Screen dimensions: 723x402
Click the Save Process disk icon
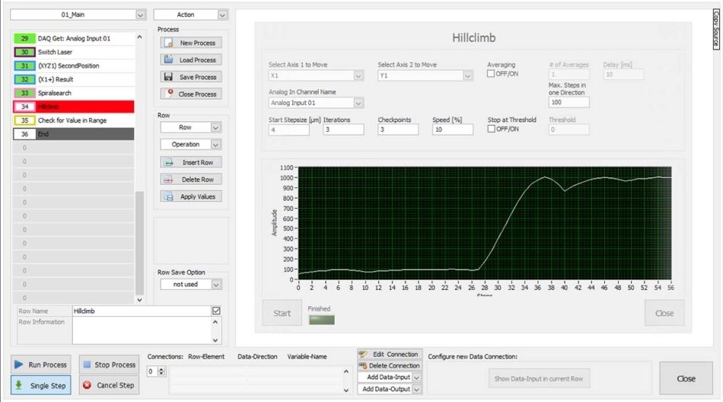coord(168,77)
